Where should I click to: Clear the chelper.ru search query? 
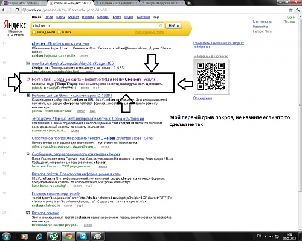pyautogui.click(x=161, y=25)
